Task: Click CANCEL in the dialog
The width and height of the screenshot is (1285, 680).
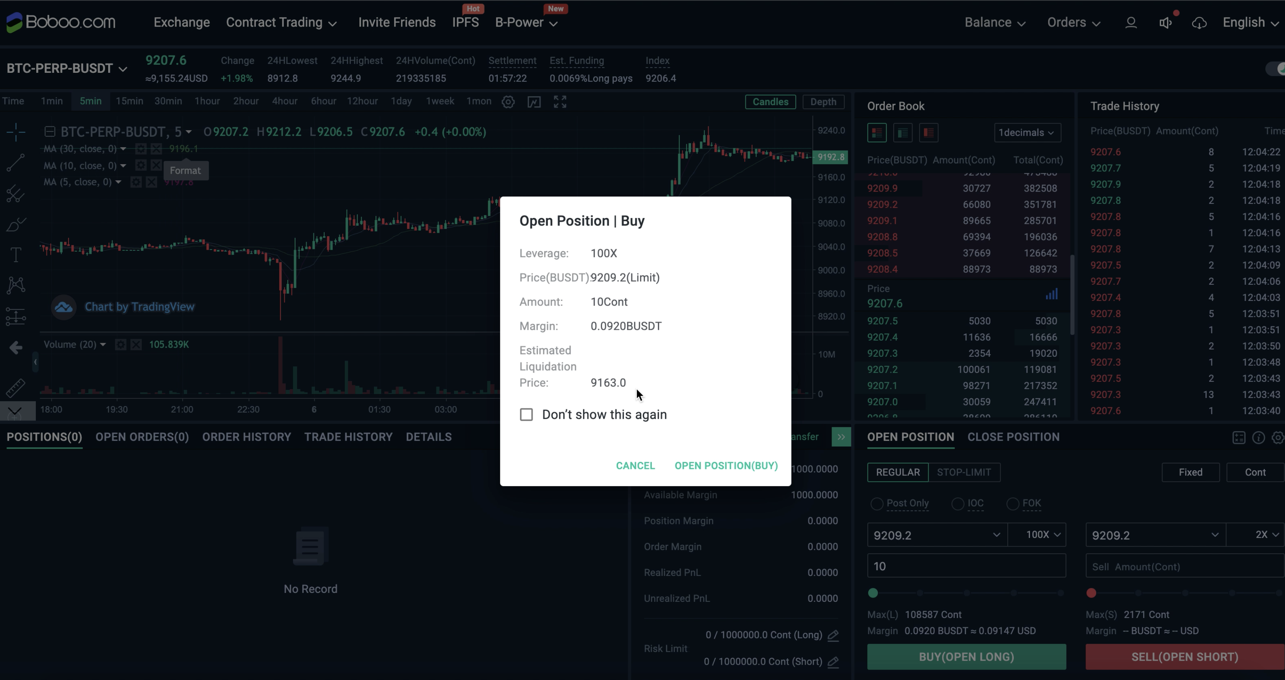Action: coord(635,465)
